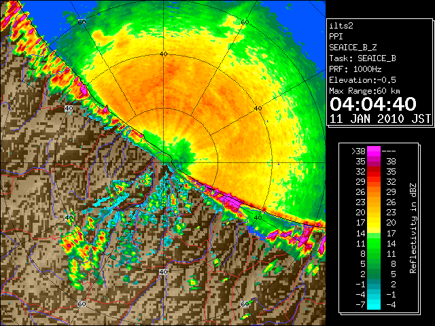This screenshot has width=435, height=326.
Task: Click the '-7' legend value
Action: 360,305
